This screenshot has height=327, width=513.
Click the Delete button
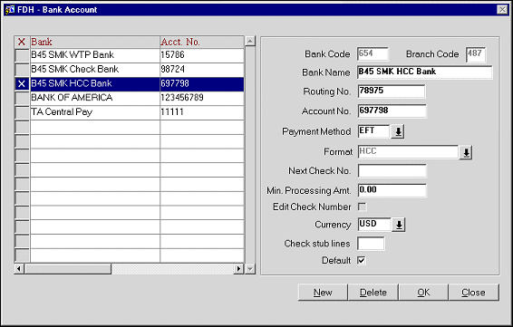coord(373,292)
